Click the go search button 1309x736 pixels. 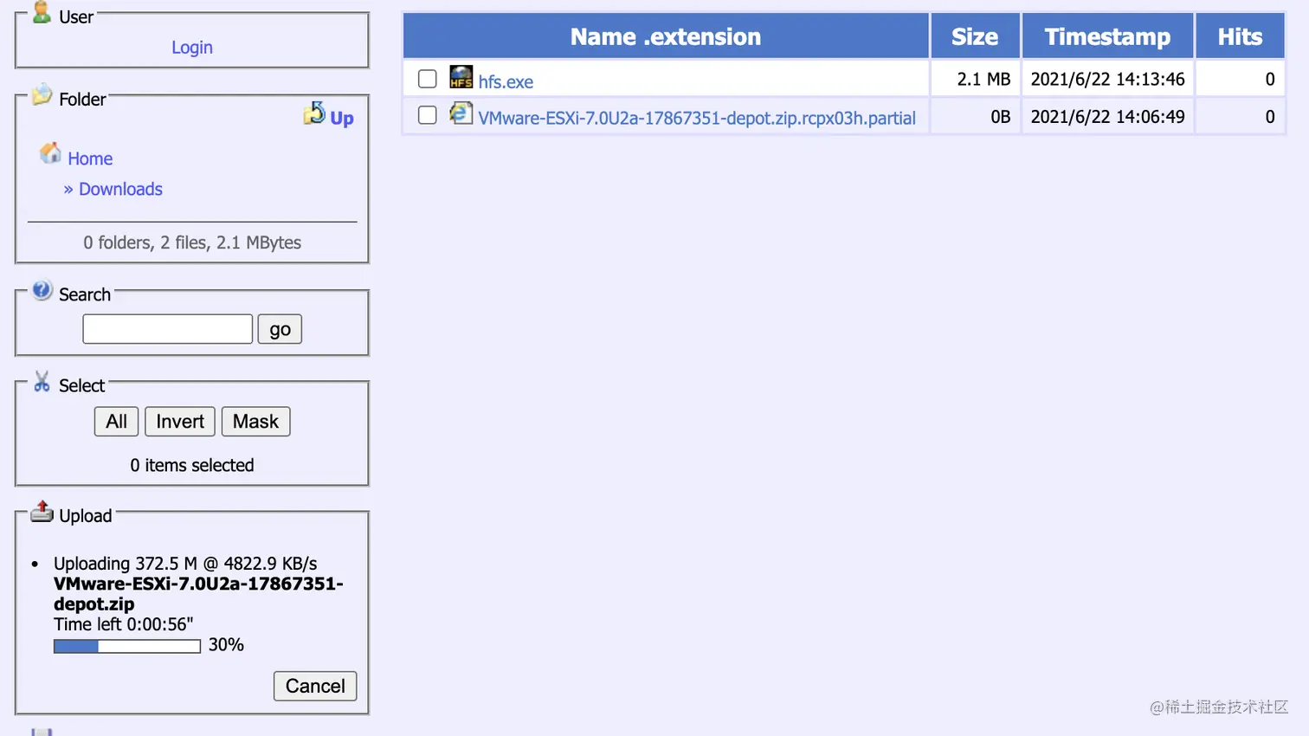[280, 329]
